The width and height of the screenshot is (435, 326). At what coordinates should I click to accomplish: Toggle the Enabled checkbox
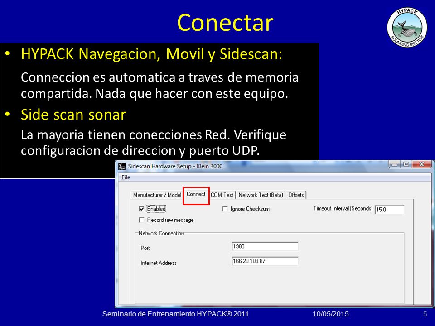[x=141, y=209]
